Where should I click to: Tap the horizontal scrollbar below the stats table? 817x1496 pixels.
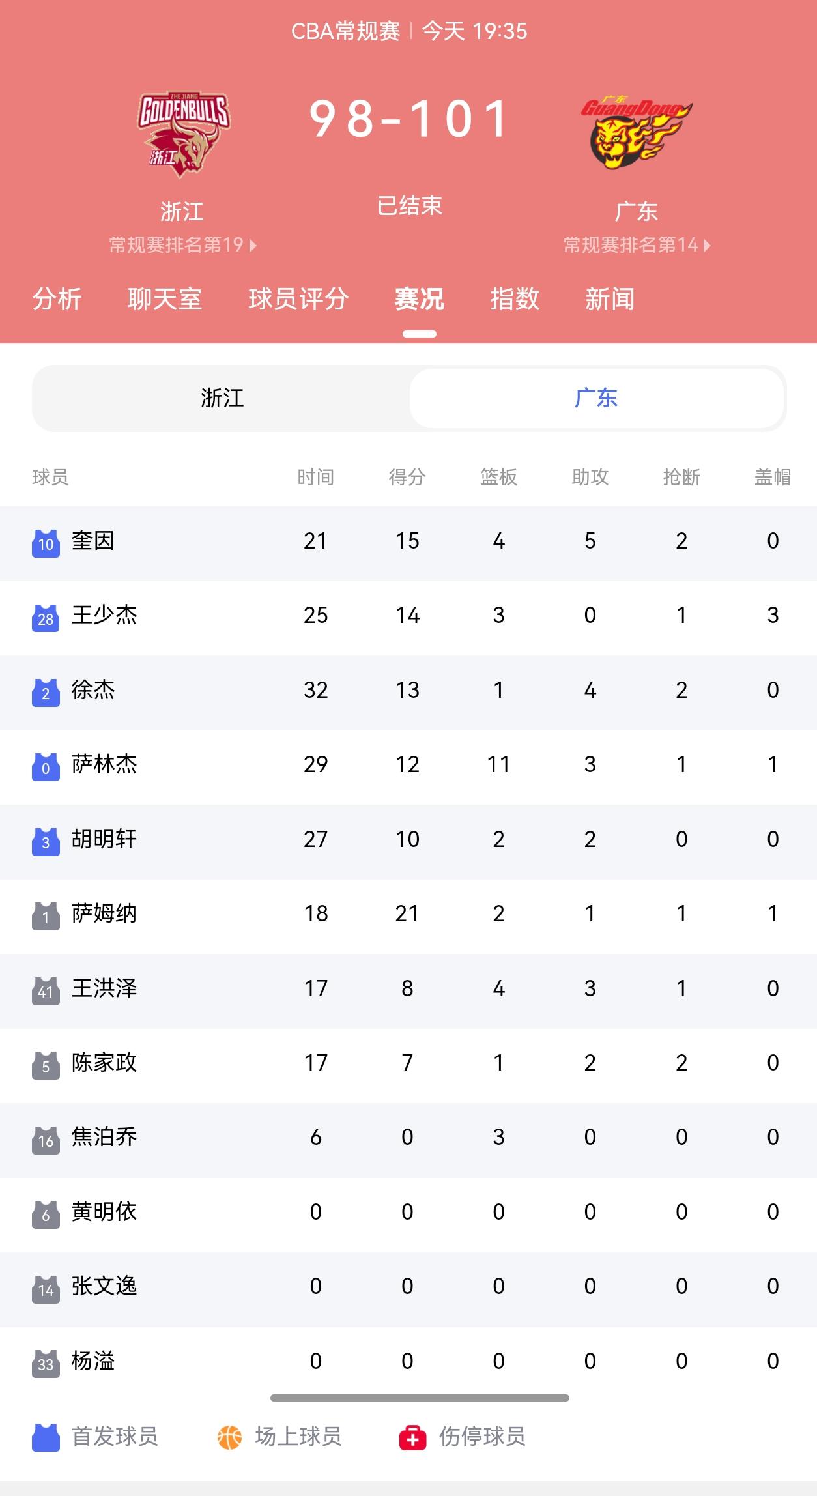pos(420,1398)
